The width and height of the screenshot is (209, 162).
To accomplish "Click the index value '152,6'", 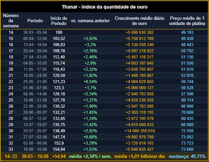I will 59,143.
